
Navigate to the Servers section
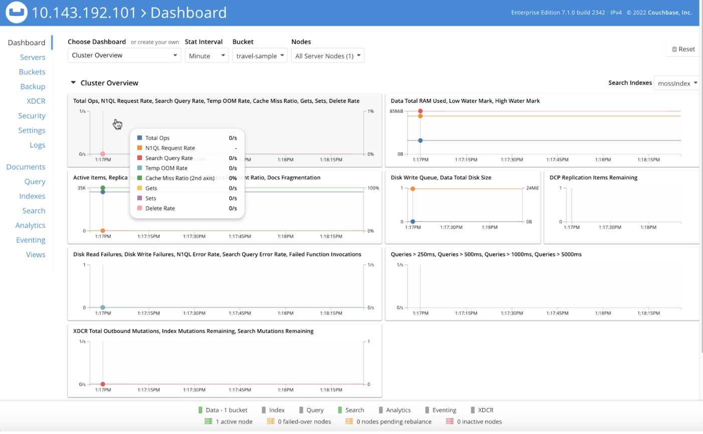pos(33,57)
